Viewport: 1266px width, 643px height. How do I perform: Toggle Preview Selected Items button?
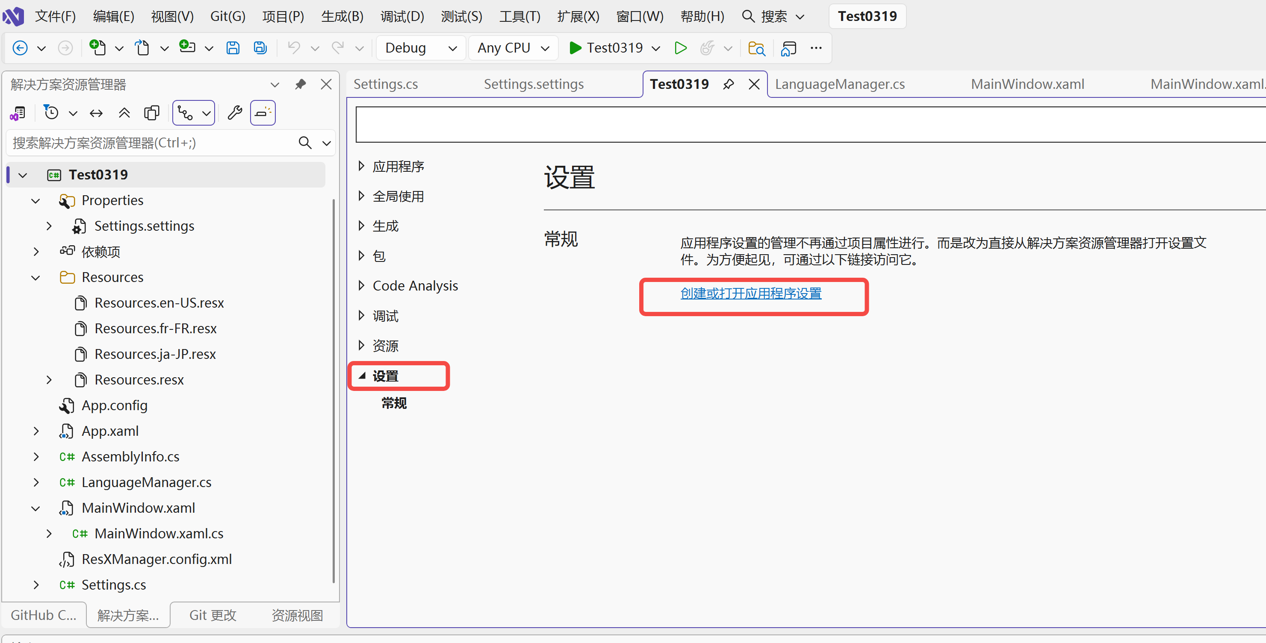pos(263,114)
